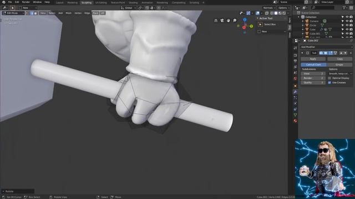The height and width of the screenshot is (199, 355).
Task: Click the red X axis gizmo
Action: [x=244, y=28]
